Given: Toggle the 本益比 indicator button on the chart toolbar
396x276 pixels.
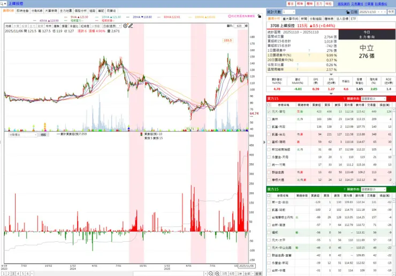Looking at the screenshot, I should coord(74,26).
